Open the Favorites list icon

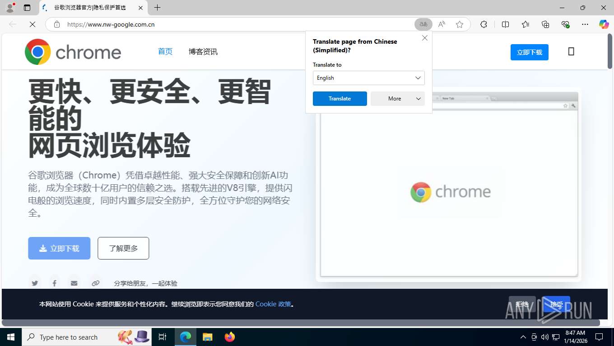point(526,24)
